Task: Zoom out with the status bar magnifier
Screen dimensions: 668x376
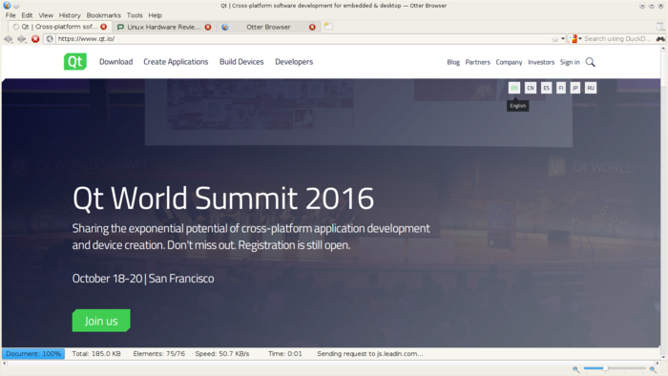Action: (x=575, y=369)
